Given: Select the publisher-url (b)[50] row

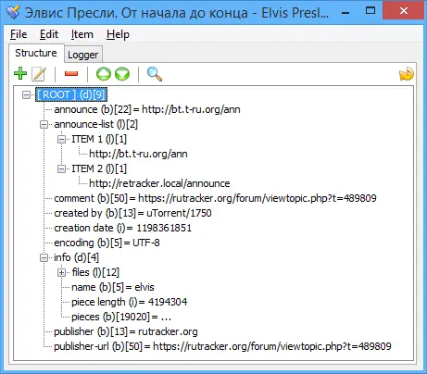Looking at the screenshot, I should tap(222, 346).
